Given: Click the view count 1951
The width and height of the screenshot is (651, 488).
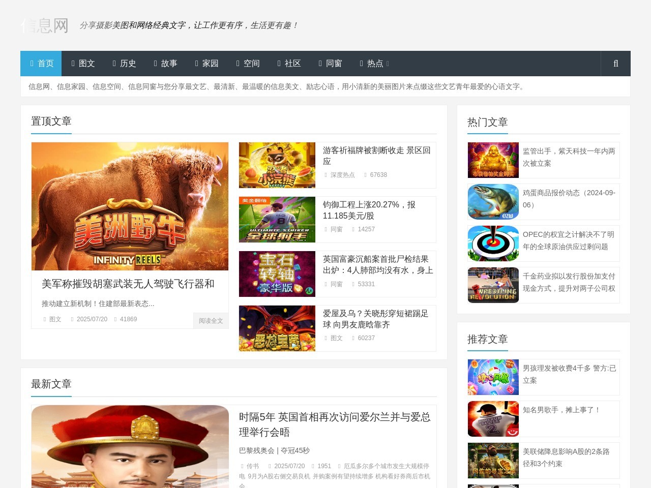Looking at the screenshot, I should point(324,466).
